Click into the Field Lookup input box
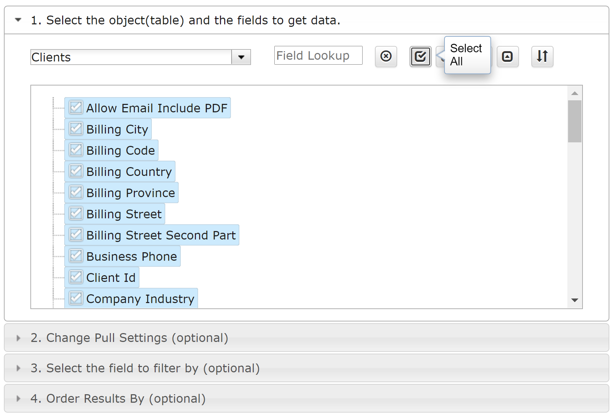This screenshot has width=615, height=414. [x=318, y=55]
